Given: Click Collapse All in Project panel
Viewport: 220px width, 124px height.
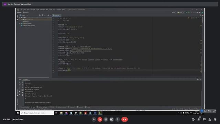Looking at the screenshot, I should click(x=45, y=15).
